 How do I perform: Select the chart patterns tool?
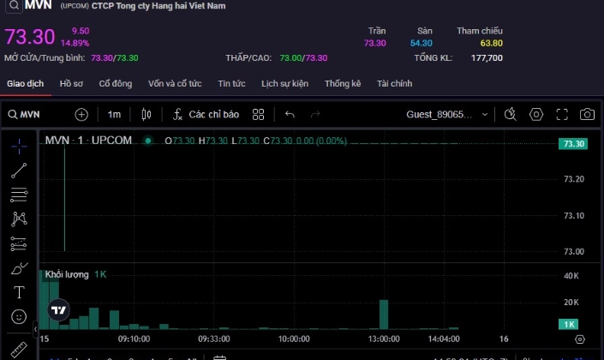(x=19, y=219)
